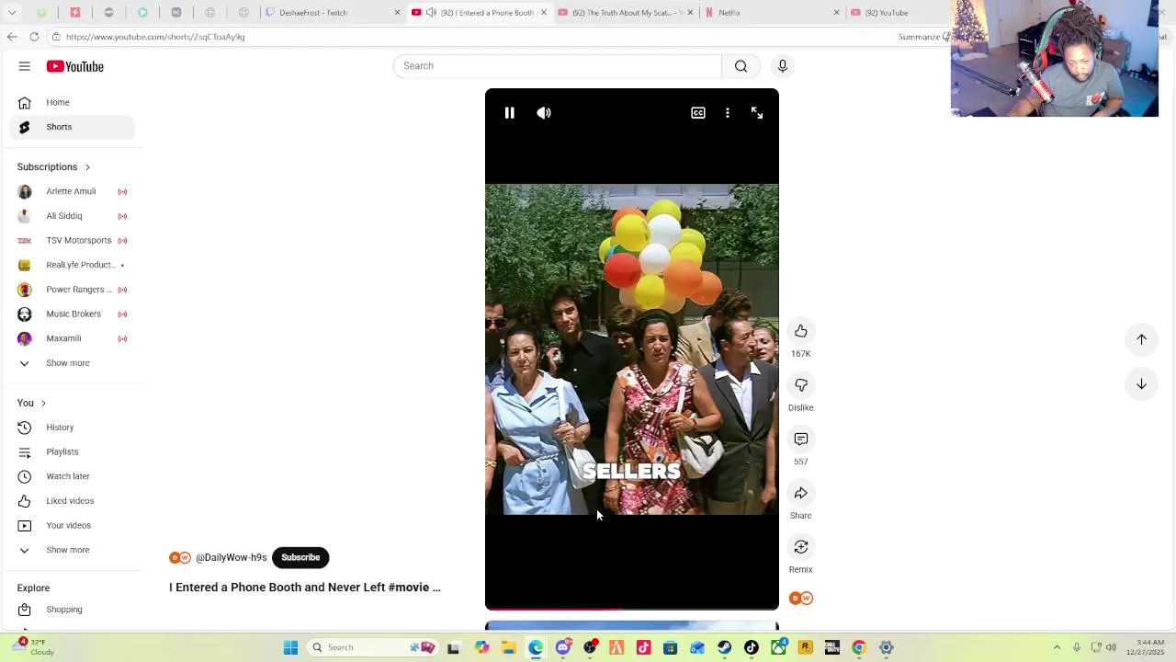
Task: Open the Short's three-dot more menu
Action: pos(728,113)
